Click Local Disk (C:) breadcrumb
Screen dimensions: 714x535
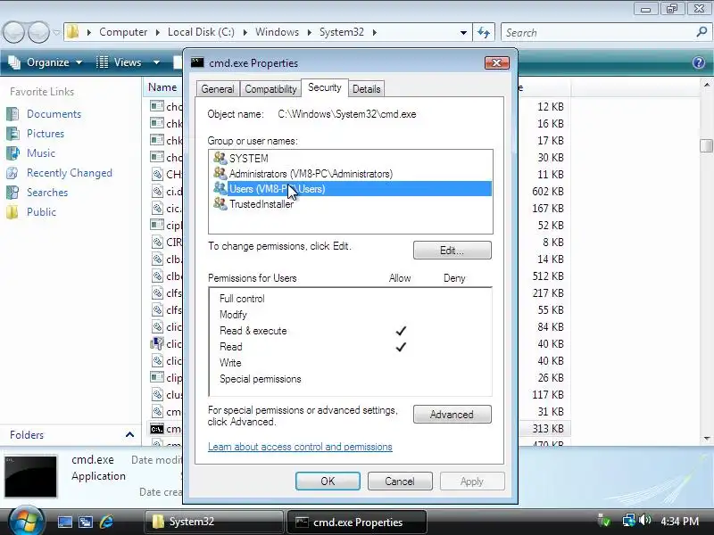[201, 32]
